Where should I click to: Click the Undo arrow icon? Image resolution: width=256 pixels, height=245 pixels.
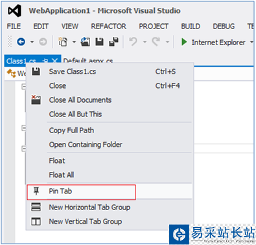pos(133,41)
